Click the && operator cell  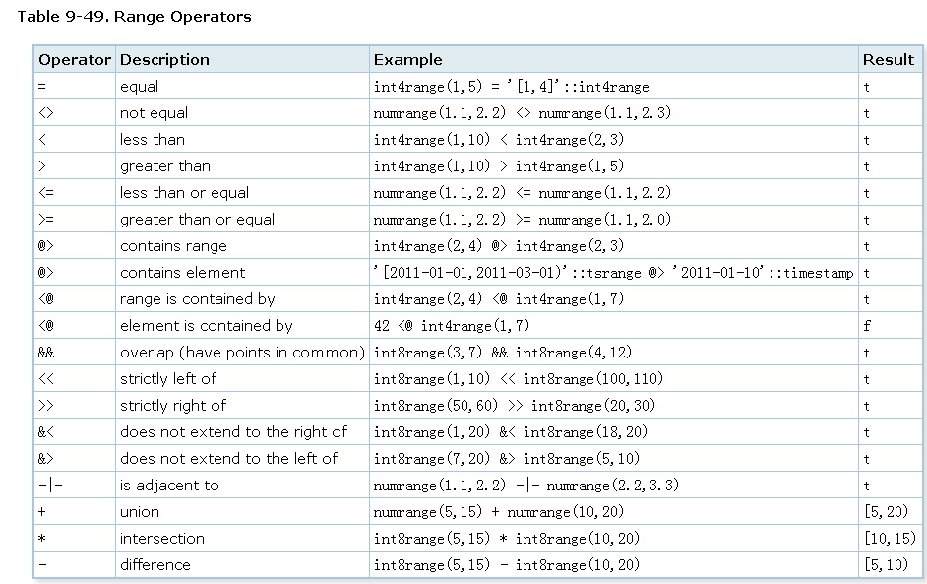[x=46, y=352]
